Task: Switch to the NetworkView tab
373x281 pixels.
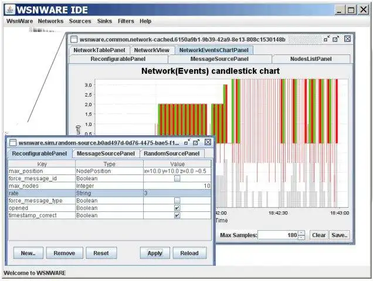Action: tap(151, 50)
